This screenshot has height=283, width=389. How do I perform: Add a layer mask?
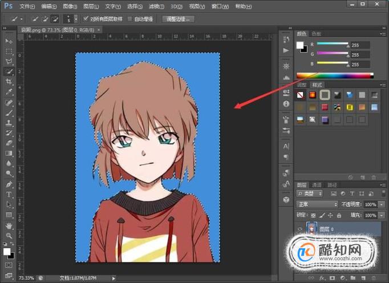(x=332, y=278)
